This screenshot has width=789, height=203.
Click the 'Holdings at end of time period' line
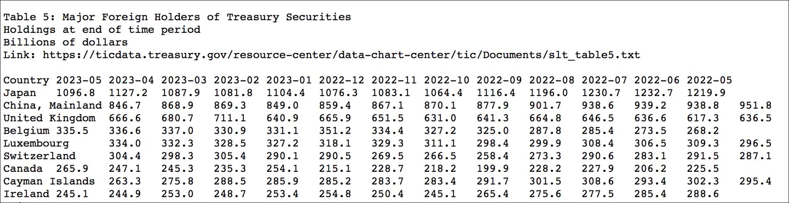pyautogui.click(x=102, y=30)
